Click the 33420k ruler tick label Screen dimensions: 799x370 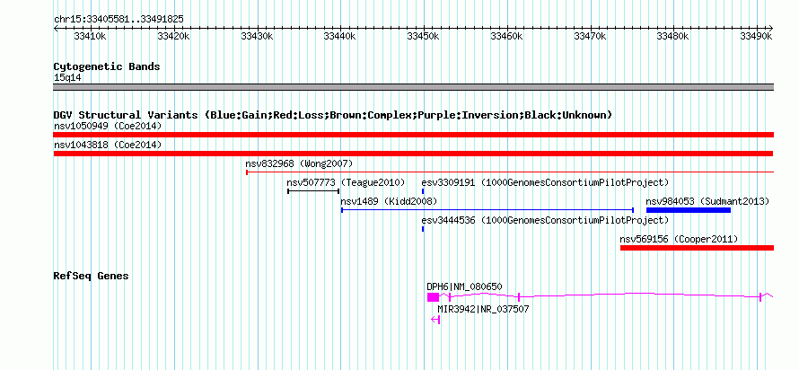[x=174, y=36]
